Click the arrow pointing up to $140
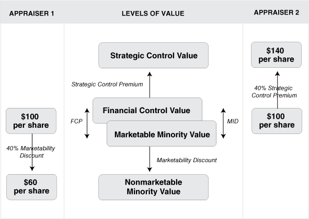The image size is (309, 219). pos(278,90)
